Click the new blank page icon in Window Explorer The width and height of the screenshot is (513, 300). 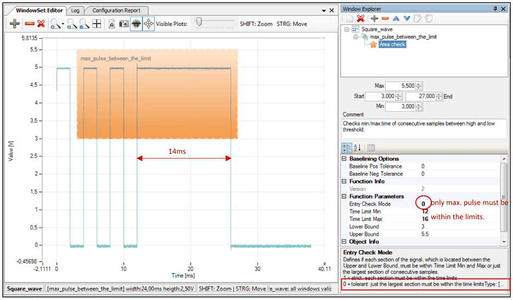tap(350, 19)
